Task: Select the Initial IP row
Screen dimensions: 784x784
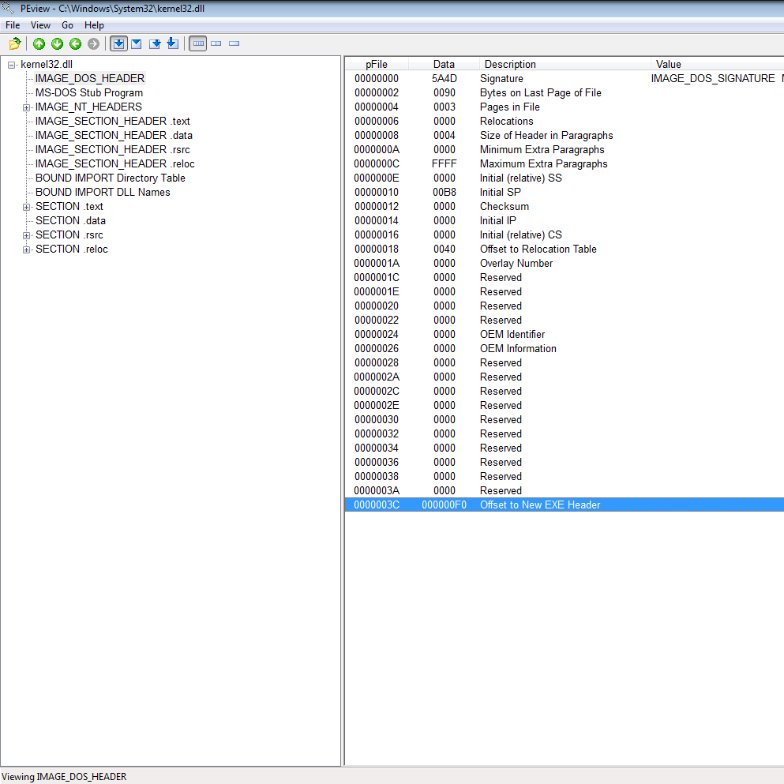Action: coord(565,221)
